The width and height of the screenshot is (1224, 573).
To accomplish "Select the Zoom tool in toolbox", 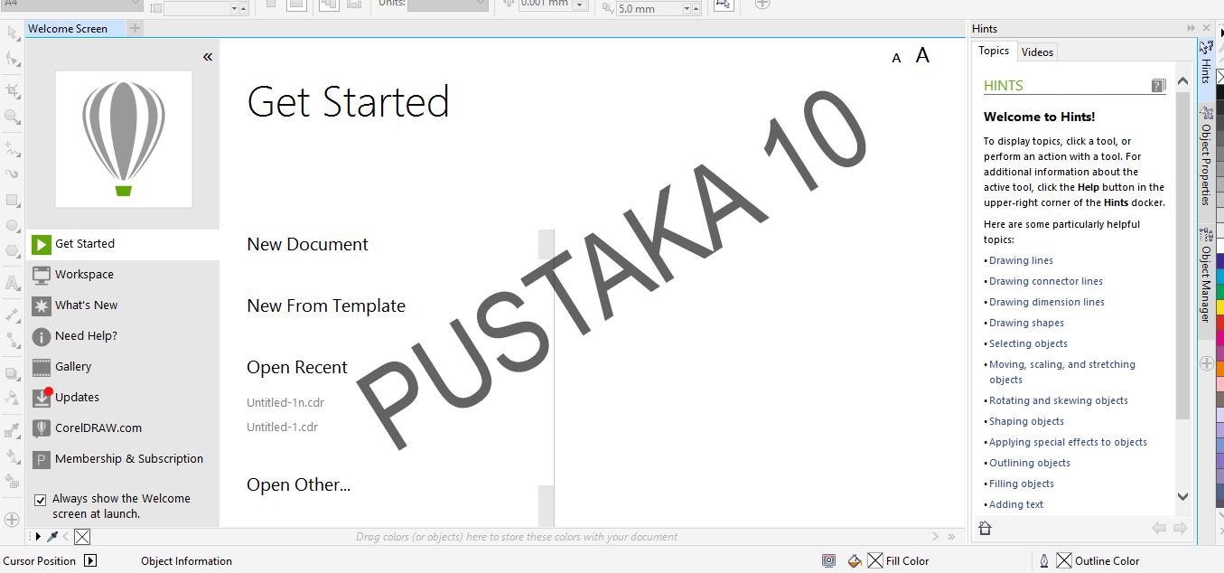I will [12, 117].
